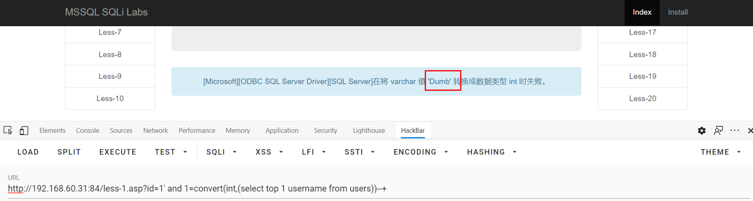Open the Less-10 lesson link
Screen dimensions: 753x201
(110, 98)
